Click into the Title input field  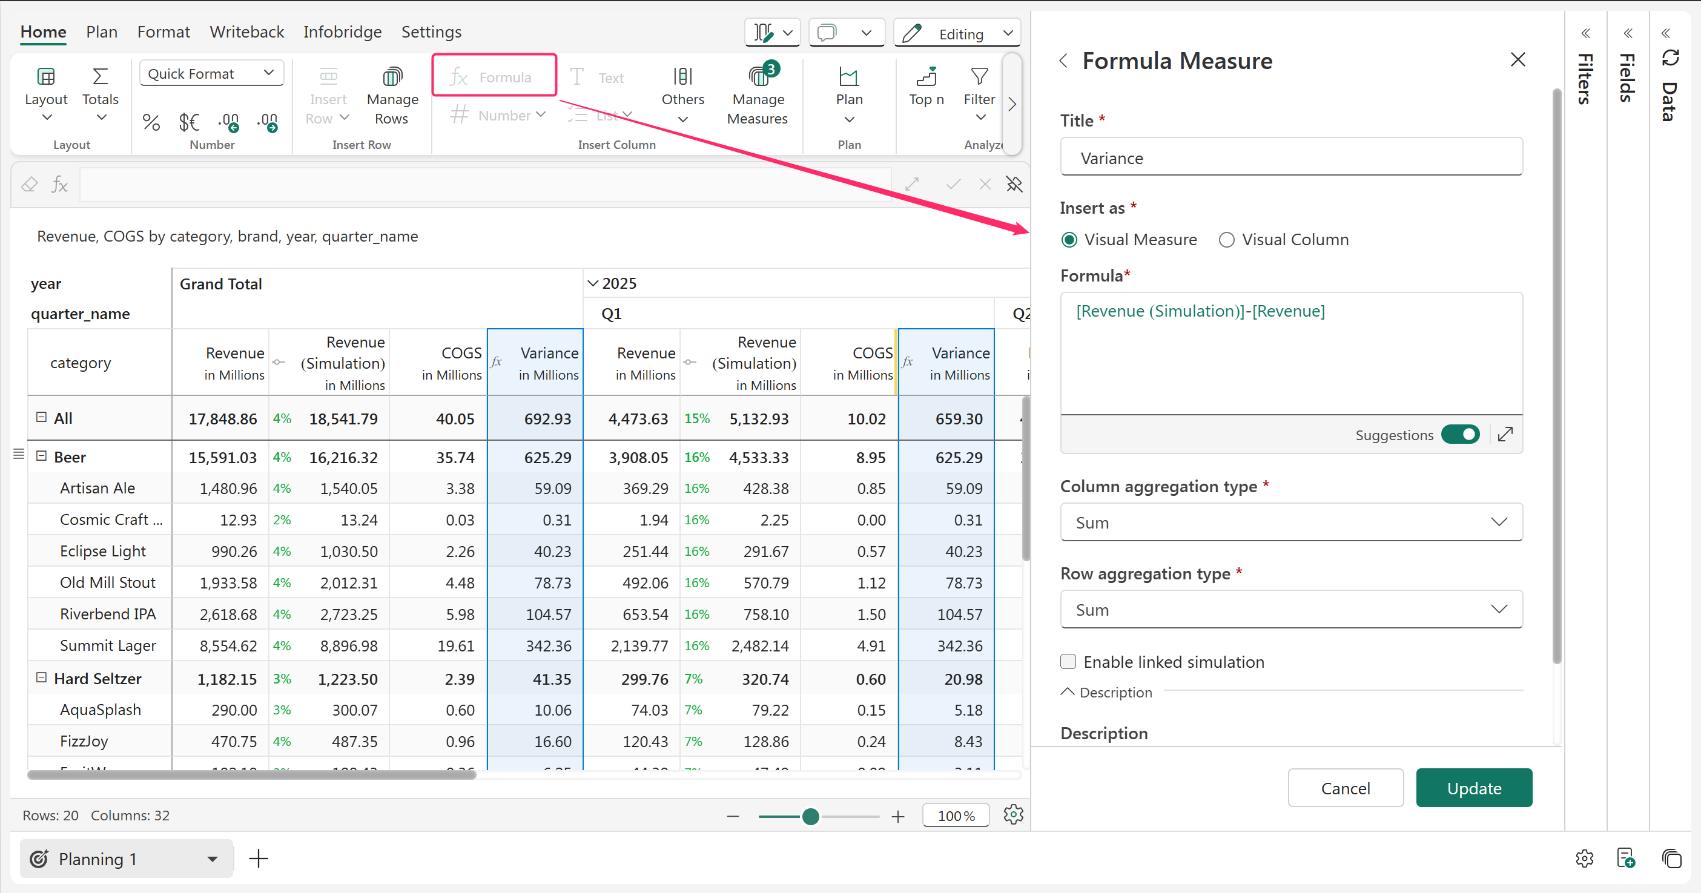point(1291,158)
